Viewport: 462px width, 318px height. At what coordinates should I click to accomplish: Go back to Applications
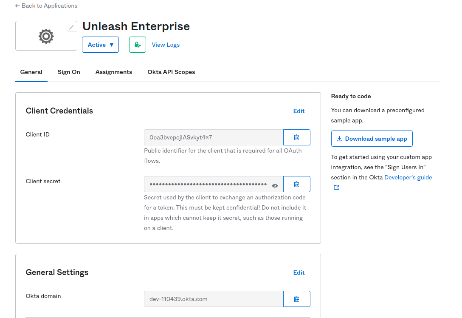pos(46,6)
